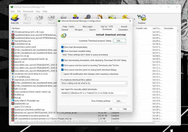Select the jquery.youtube-background-master.zip row
This screenshot has height=132, width=188.
click(31, 59)
